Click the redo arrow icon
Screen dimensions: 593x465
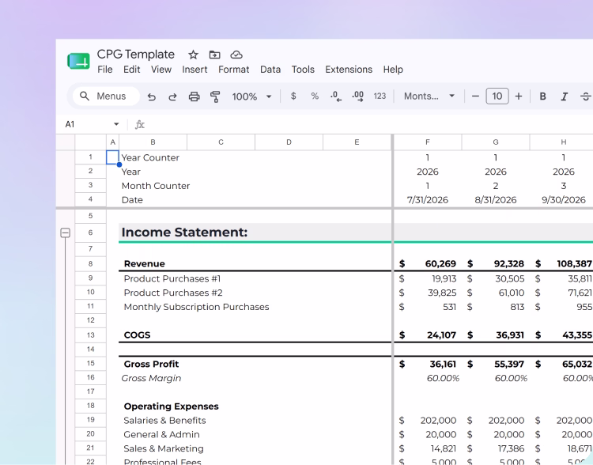[x=172, y=96]
